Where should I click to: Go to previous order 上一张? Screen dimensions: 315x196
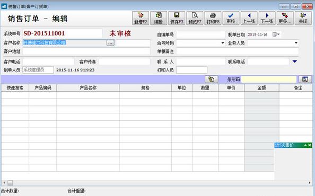click(x=249, y=18)
